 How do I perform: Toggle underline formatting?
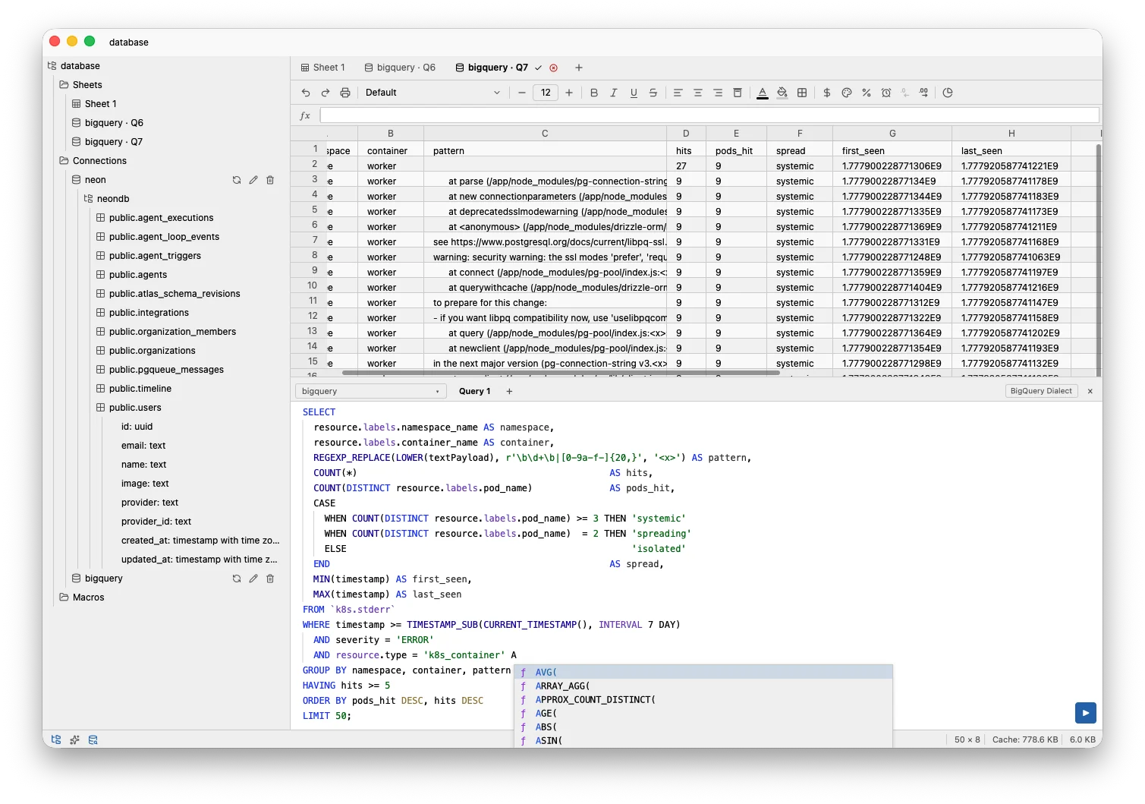tap(634, 93)
